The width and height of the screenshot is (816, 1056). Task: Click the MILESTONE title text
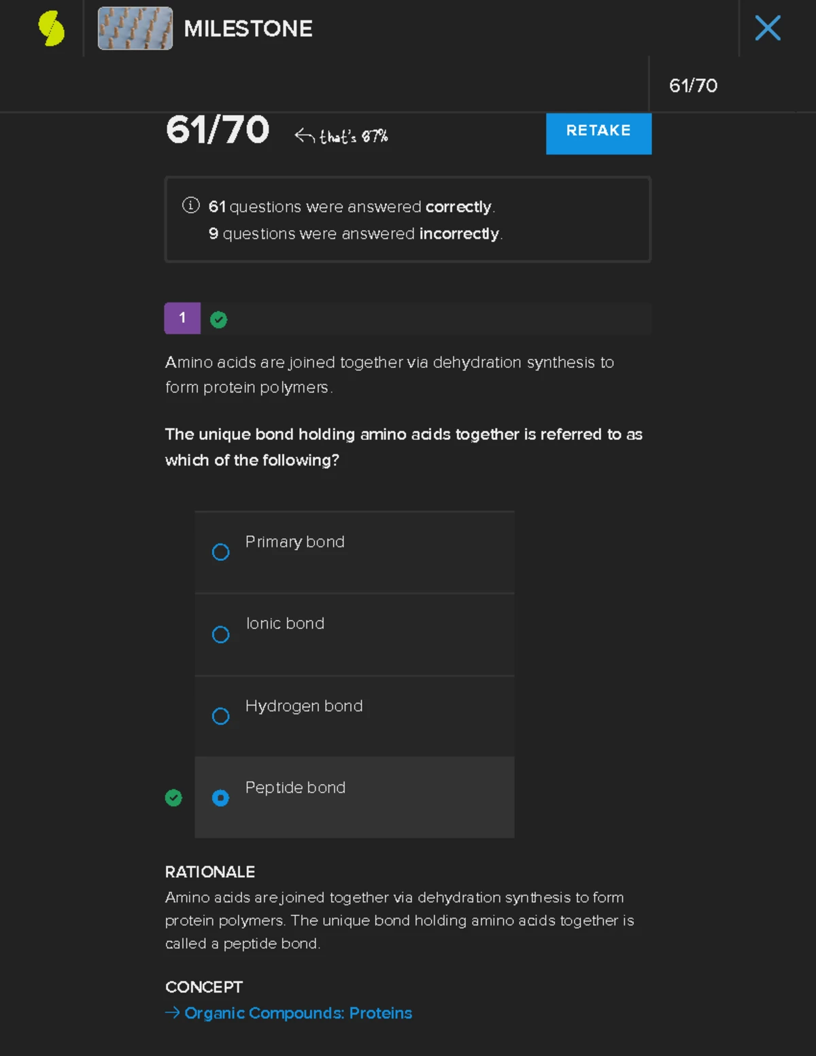(248, 29)
